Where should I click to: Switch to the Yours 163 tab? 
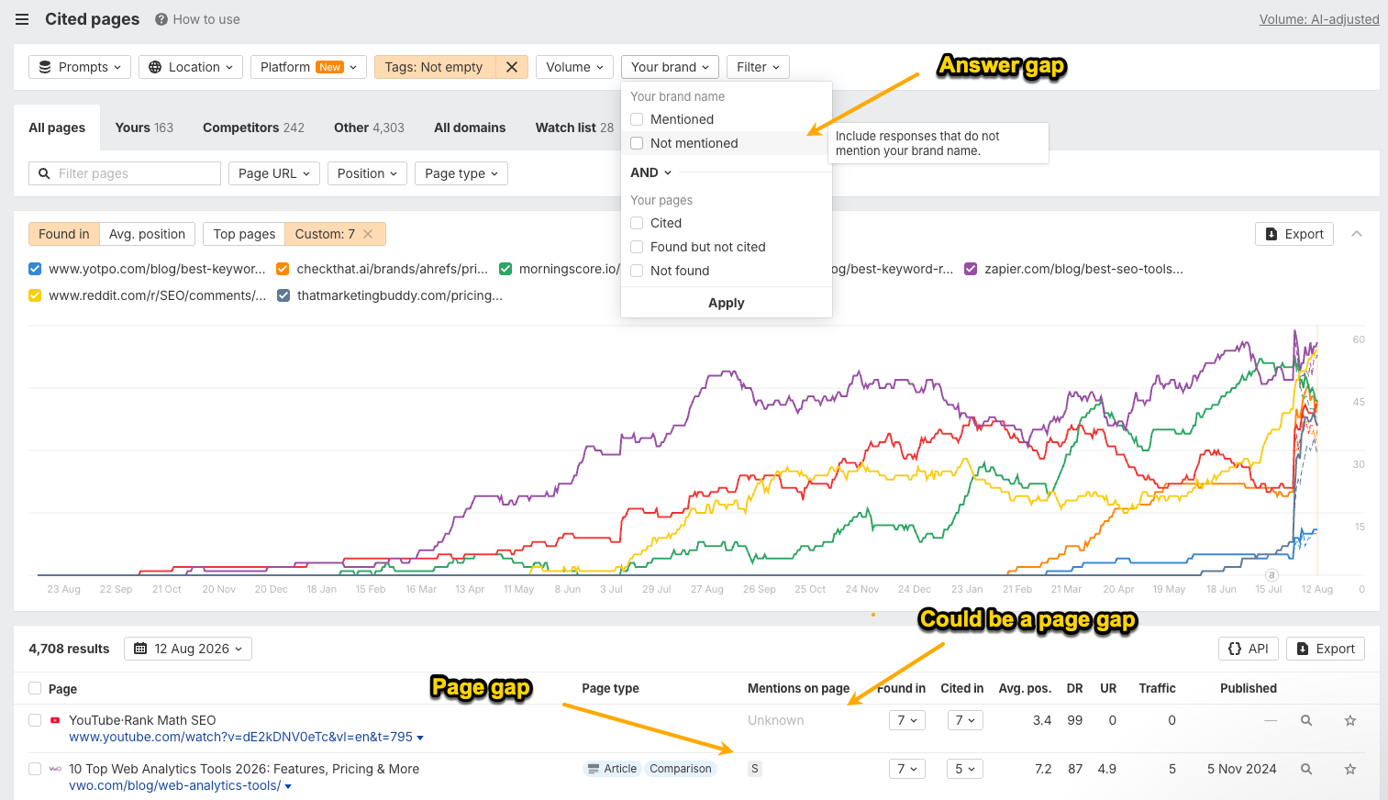click(x=144, y=128)
